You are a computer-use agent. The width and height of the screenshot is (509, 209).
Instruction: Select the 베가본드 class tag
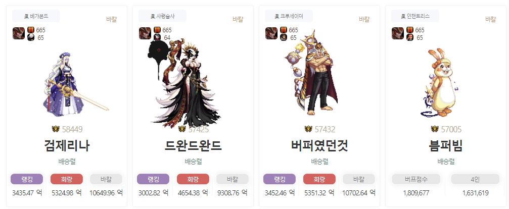click(x=36, y=16)
